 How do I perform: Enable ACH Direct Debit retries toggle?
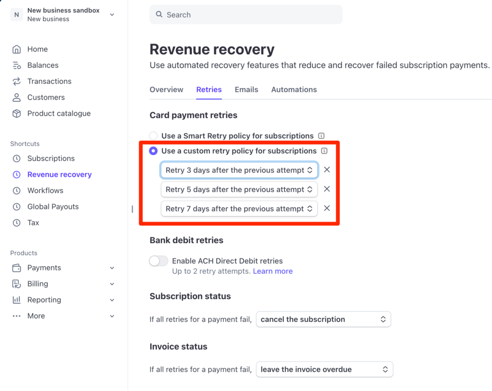pos(159,261)
